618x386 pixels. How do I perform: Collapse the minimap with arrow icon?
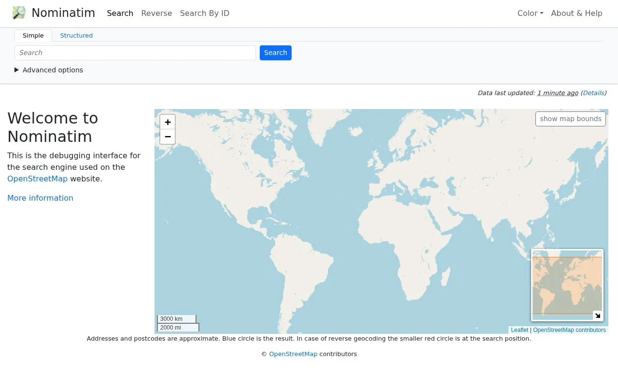pyautogui.click(x=598, y=316)
